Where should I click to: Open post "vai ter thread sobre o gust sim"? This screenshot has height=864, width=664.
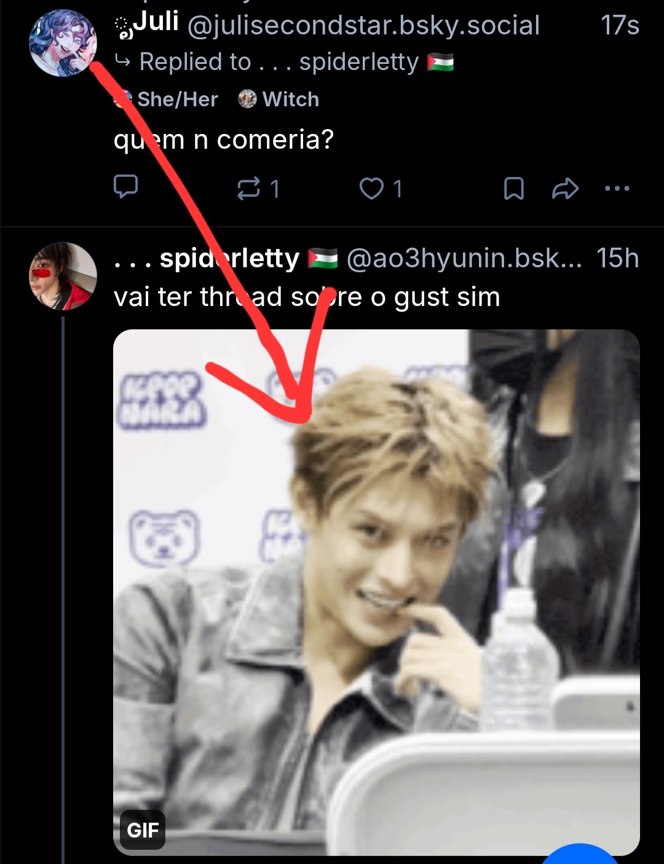pos(307,297)
